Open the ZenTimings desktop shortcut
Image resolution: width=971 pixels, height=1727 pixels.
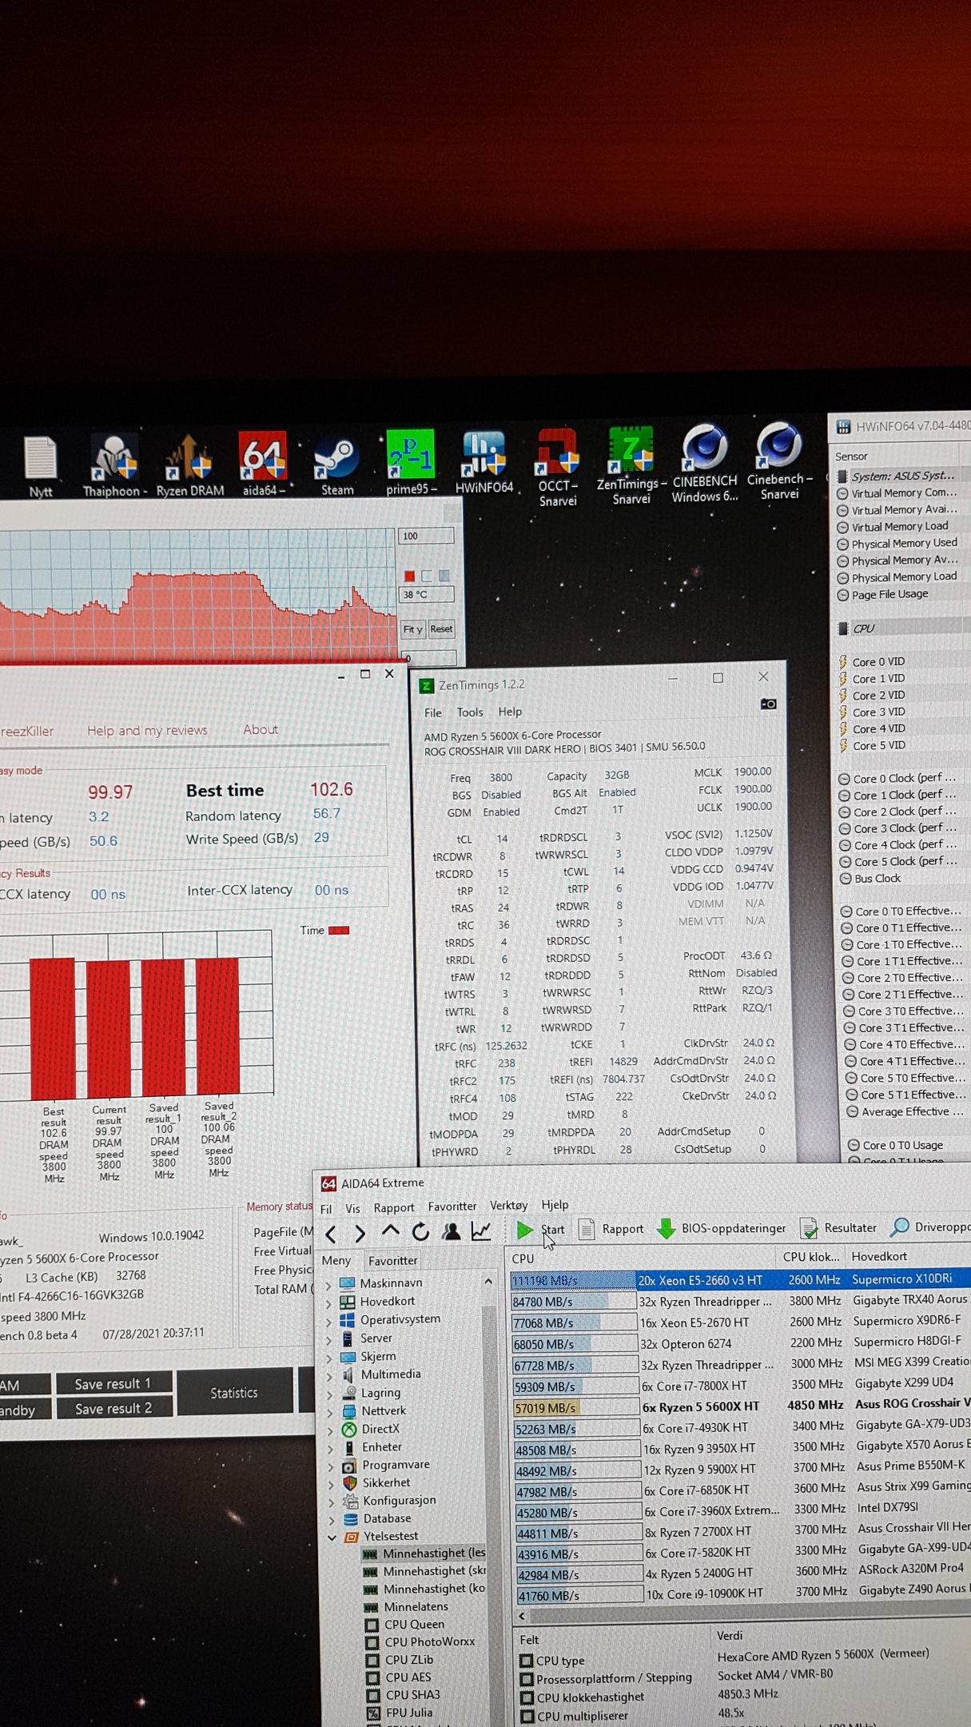(x=631, y=465)
